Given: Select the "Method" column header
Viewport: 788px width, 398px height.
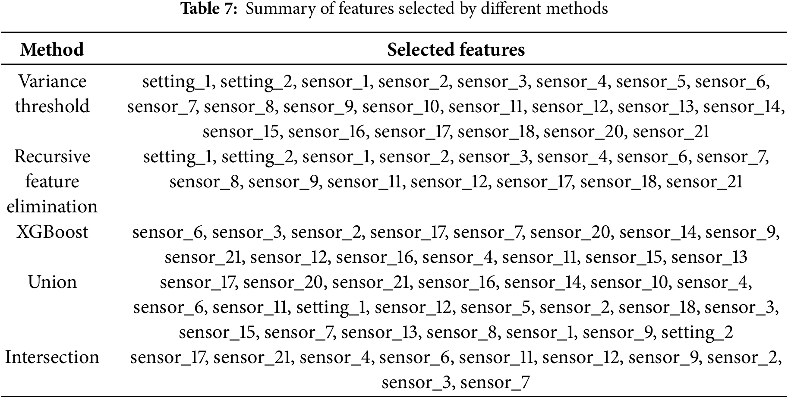Looking at the screenshot, I should tap(52, 50).
